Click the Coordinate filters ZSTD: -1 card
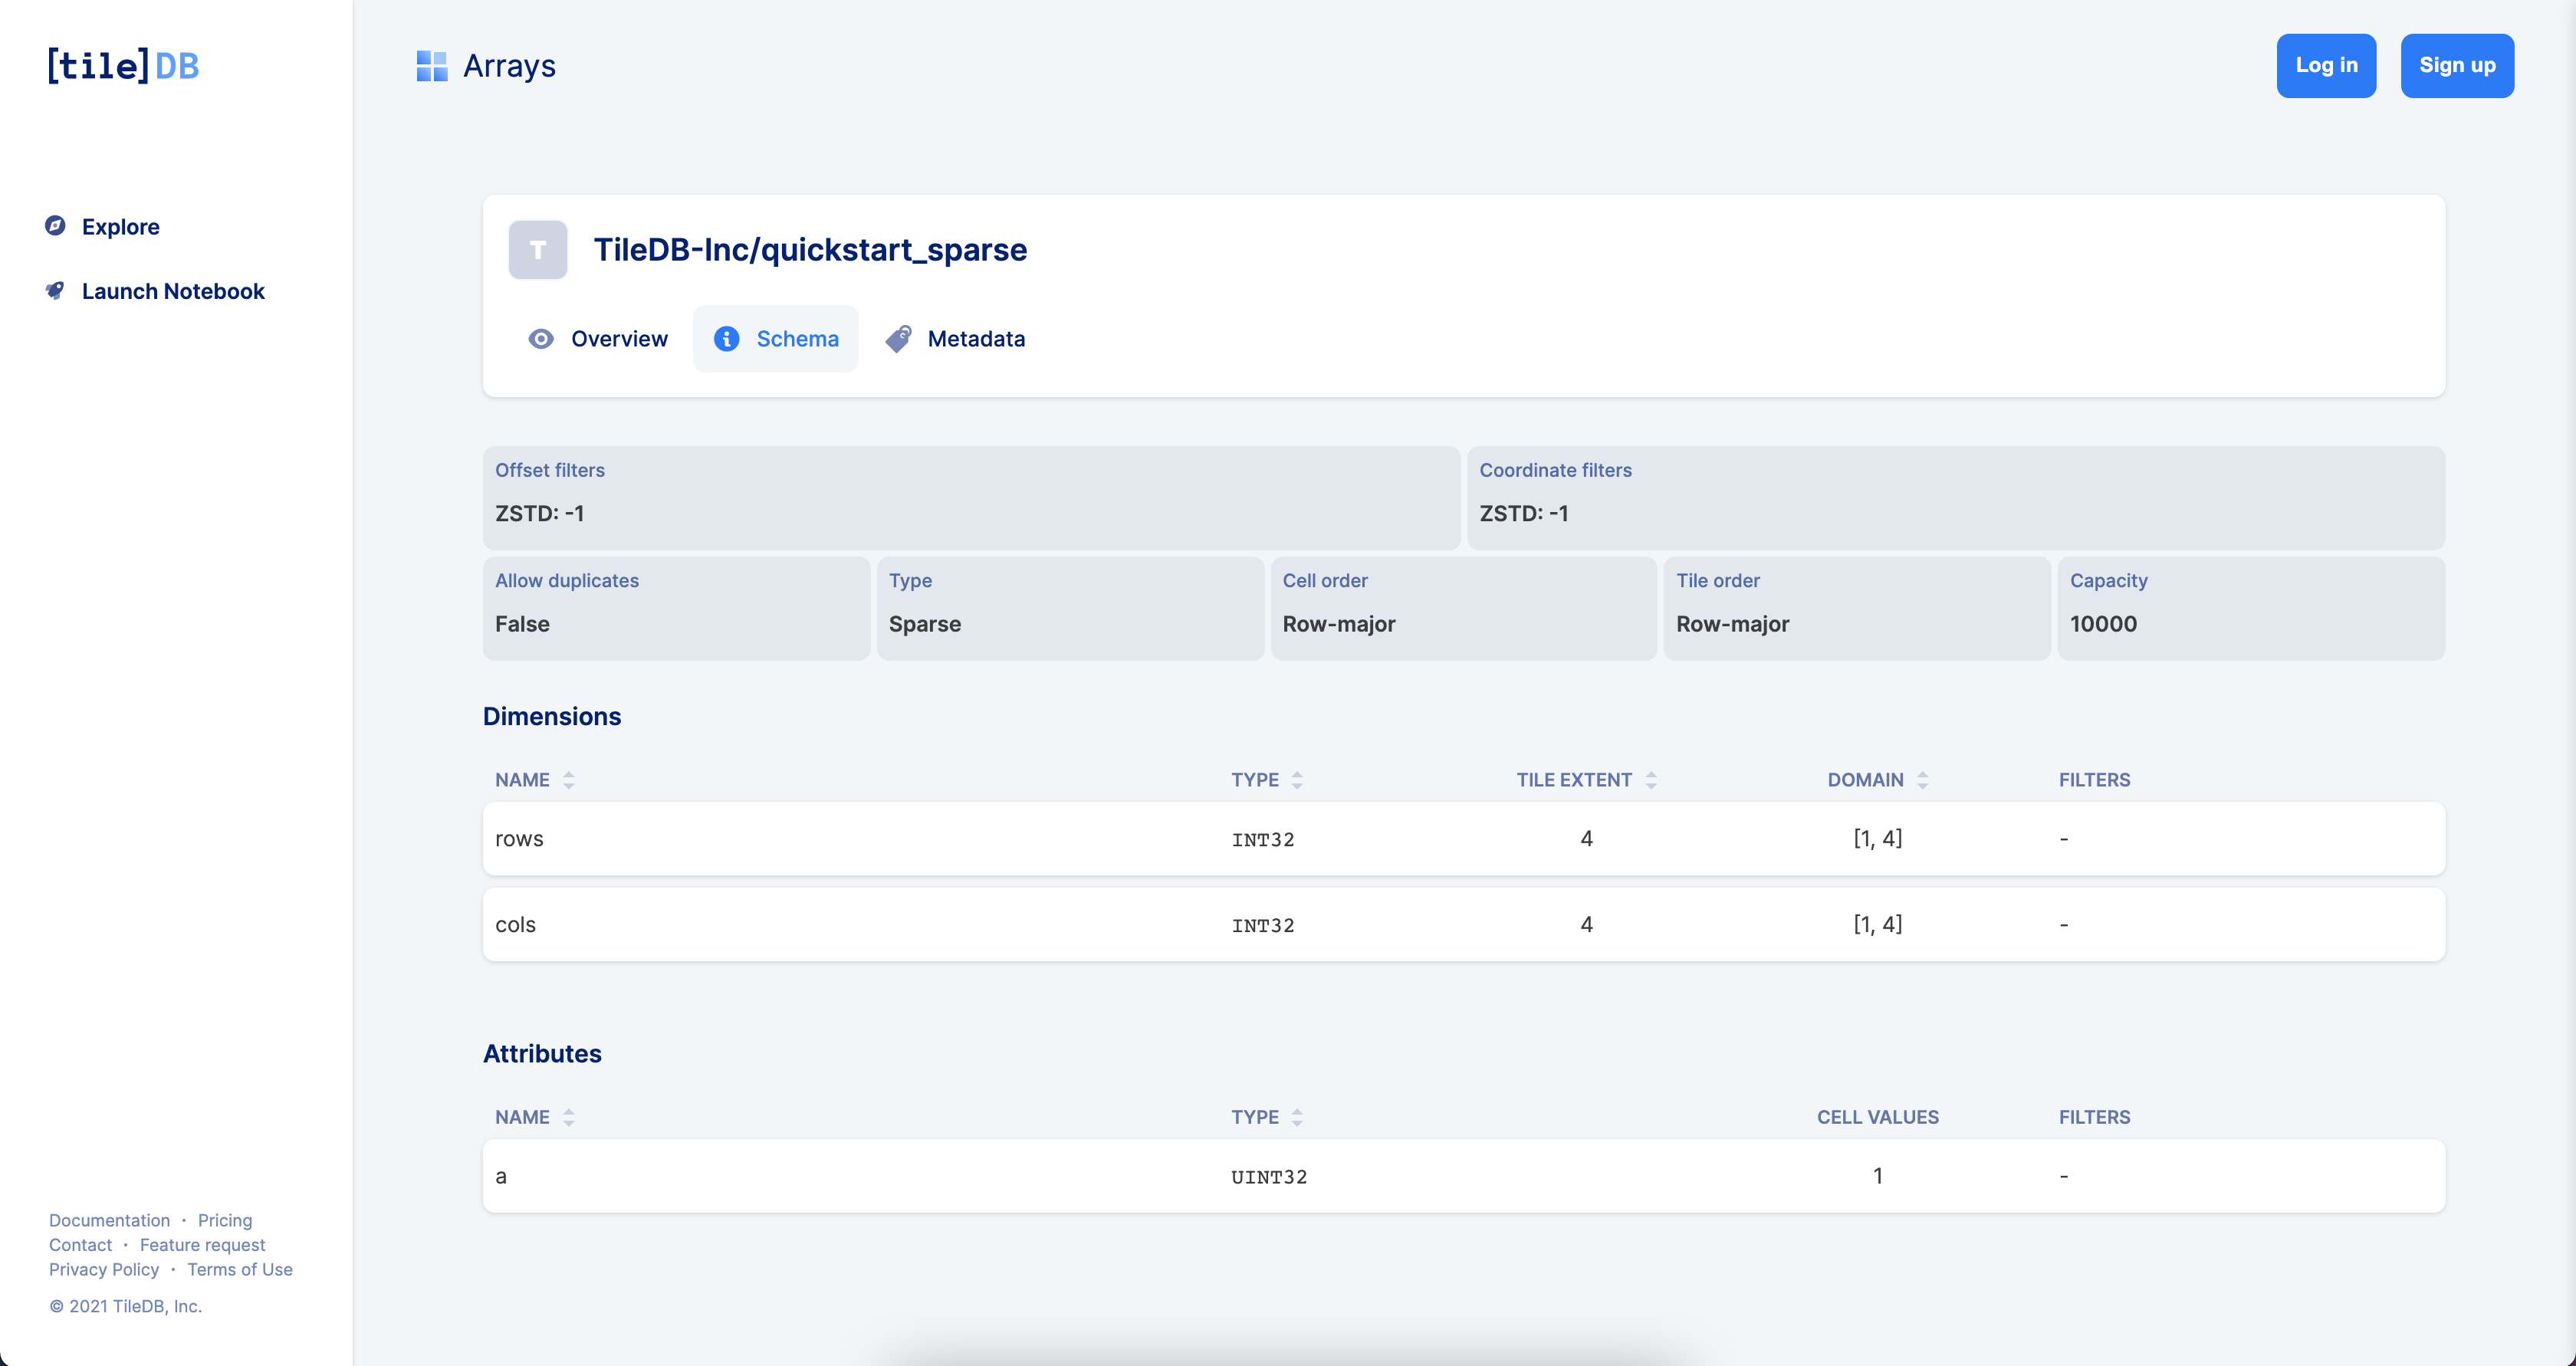Viewport: 2576px width, 1366px height. [1956, 497]
